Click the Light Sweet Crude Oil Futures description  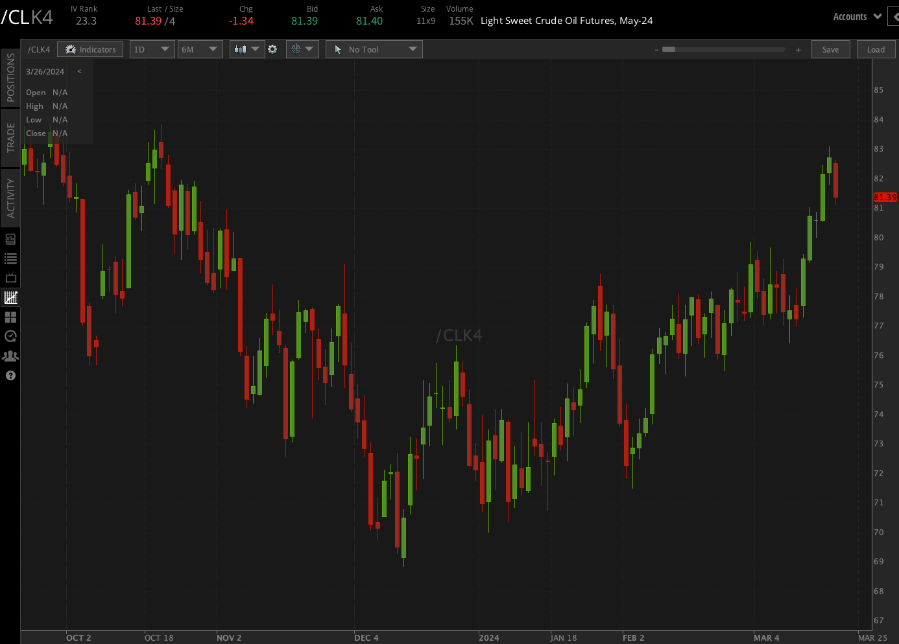pos(567,21)
